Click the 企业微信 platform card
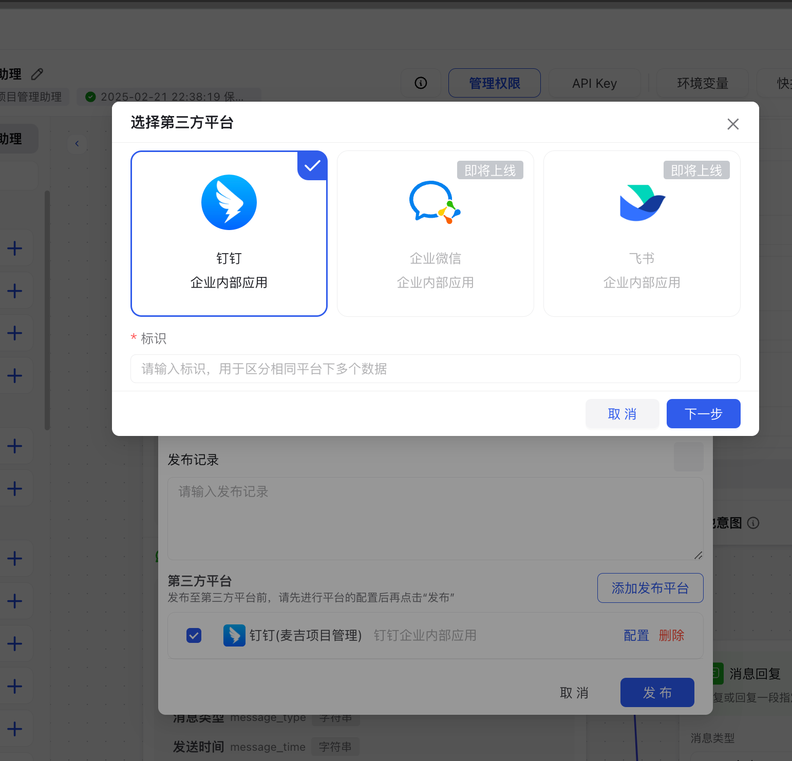792x761 pixels. (x=436, y=234)
